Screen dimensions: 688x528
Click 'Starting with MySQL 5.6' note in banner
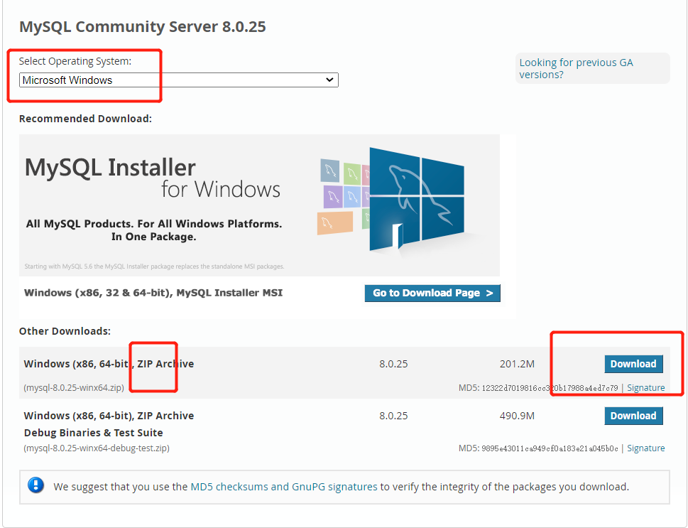point(155,266)
